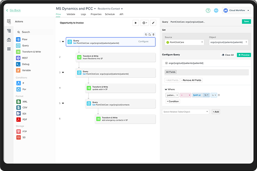Collapse step 5 arrow

63,103
